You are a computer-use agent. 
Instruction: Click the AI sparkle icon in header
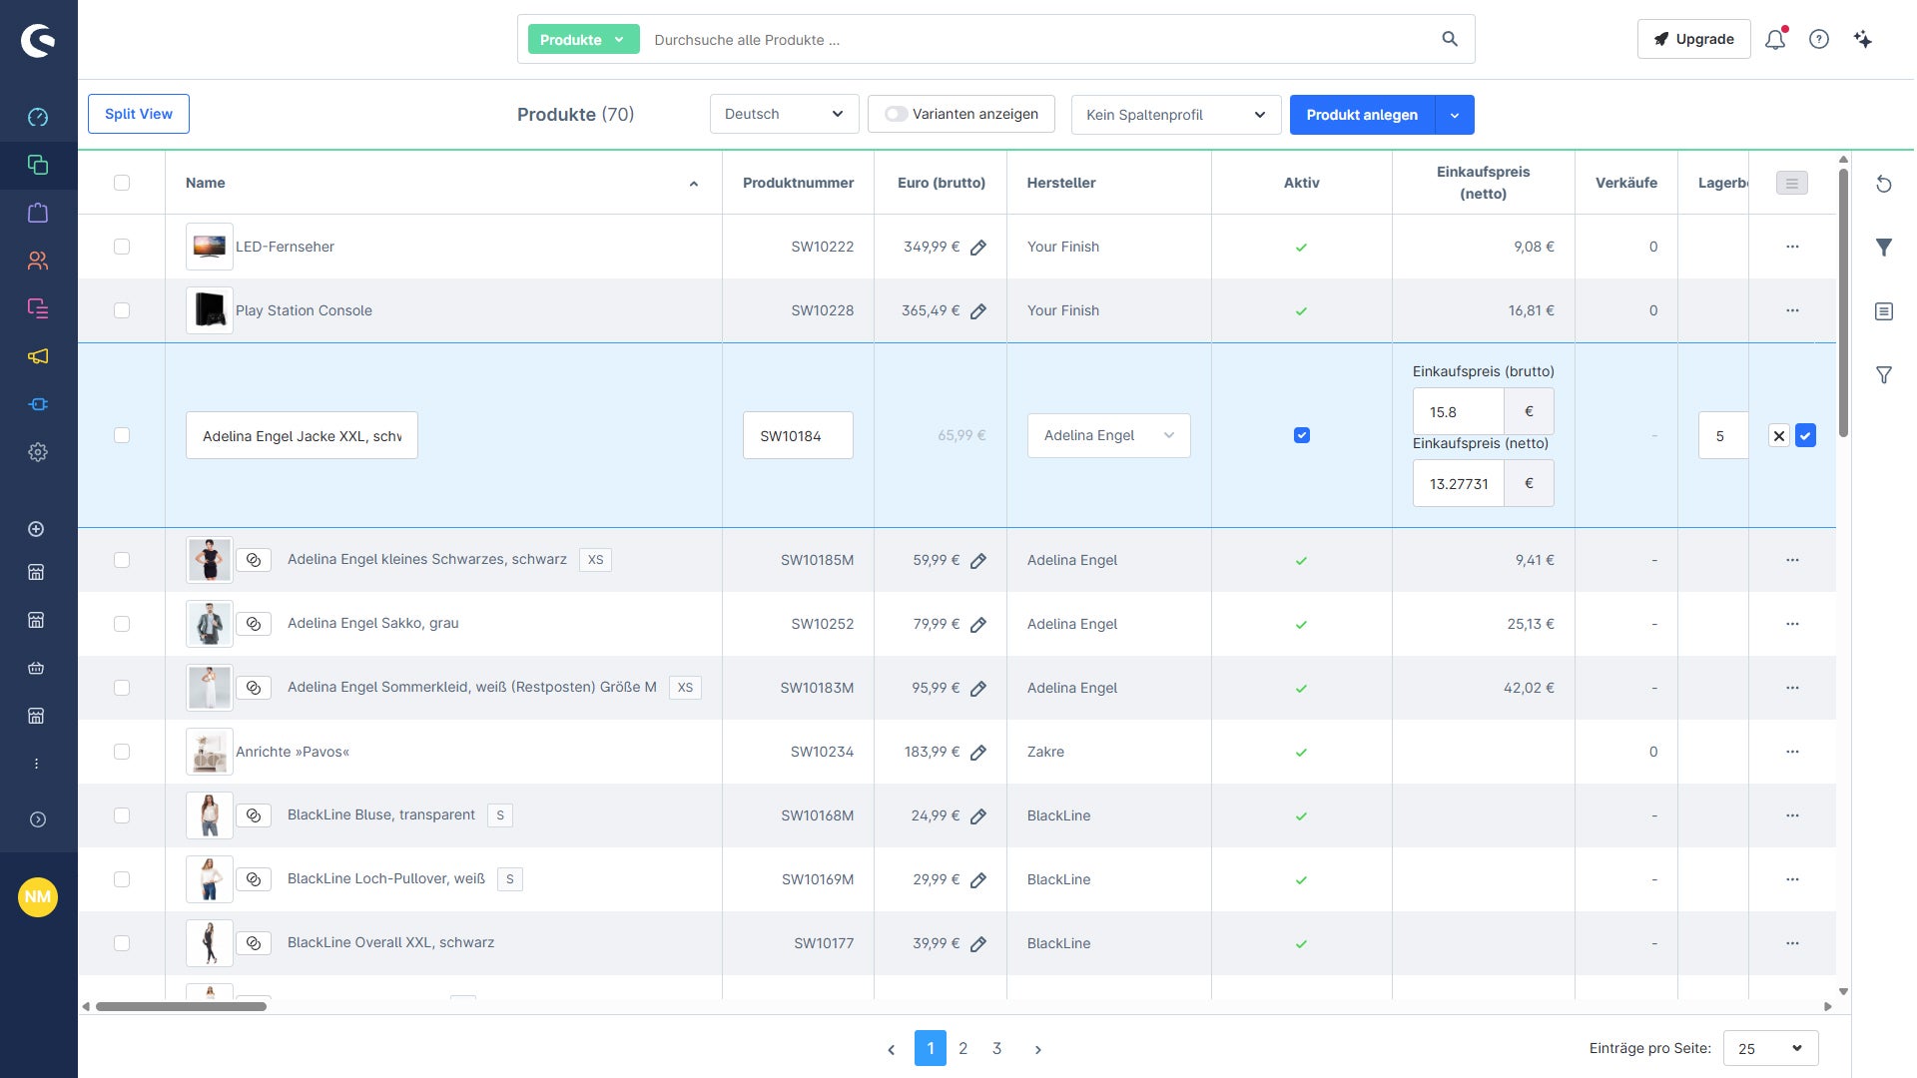1863,40
